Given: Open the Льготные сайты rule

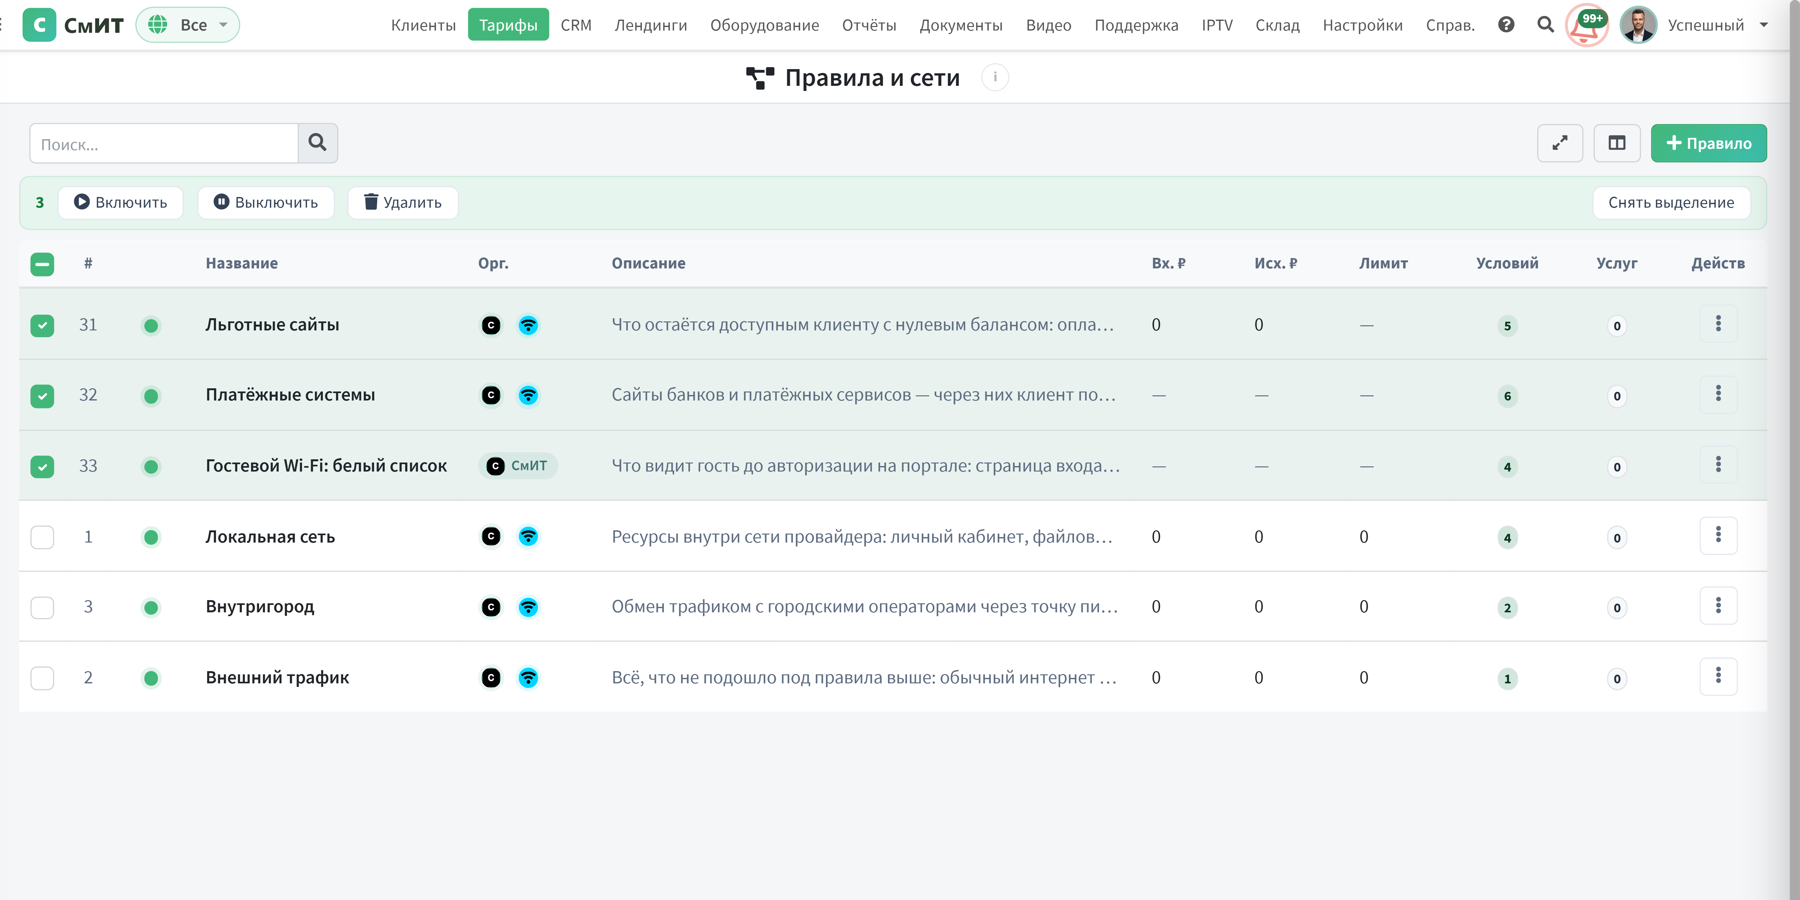Looking at the screenshot, I should pyautogui.click(x=273, y=325).
